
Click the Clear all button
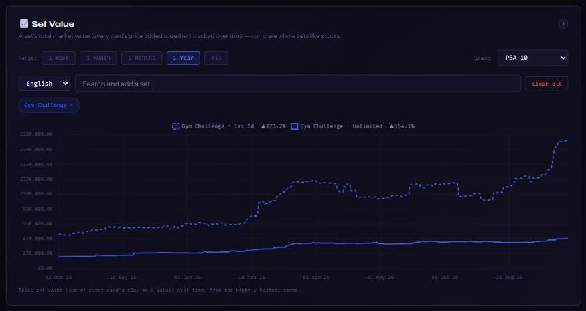coord(546,84)
